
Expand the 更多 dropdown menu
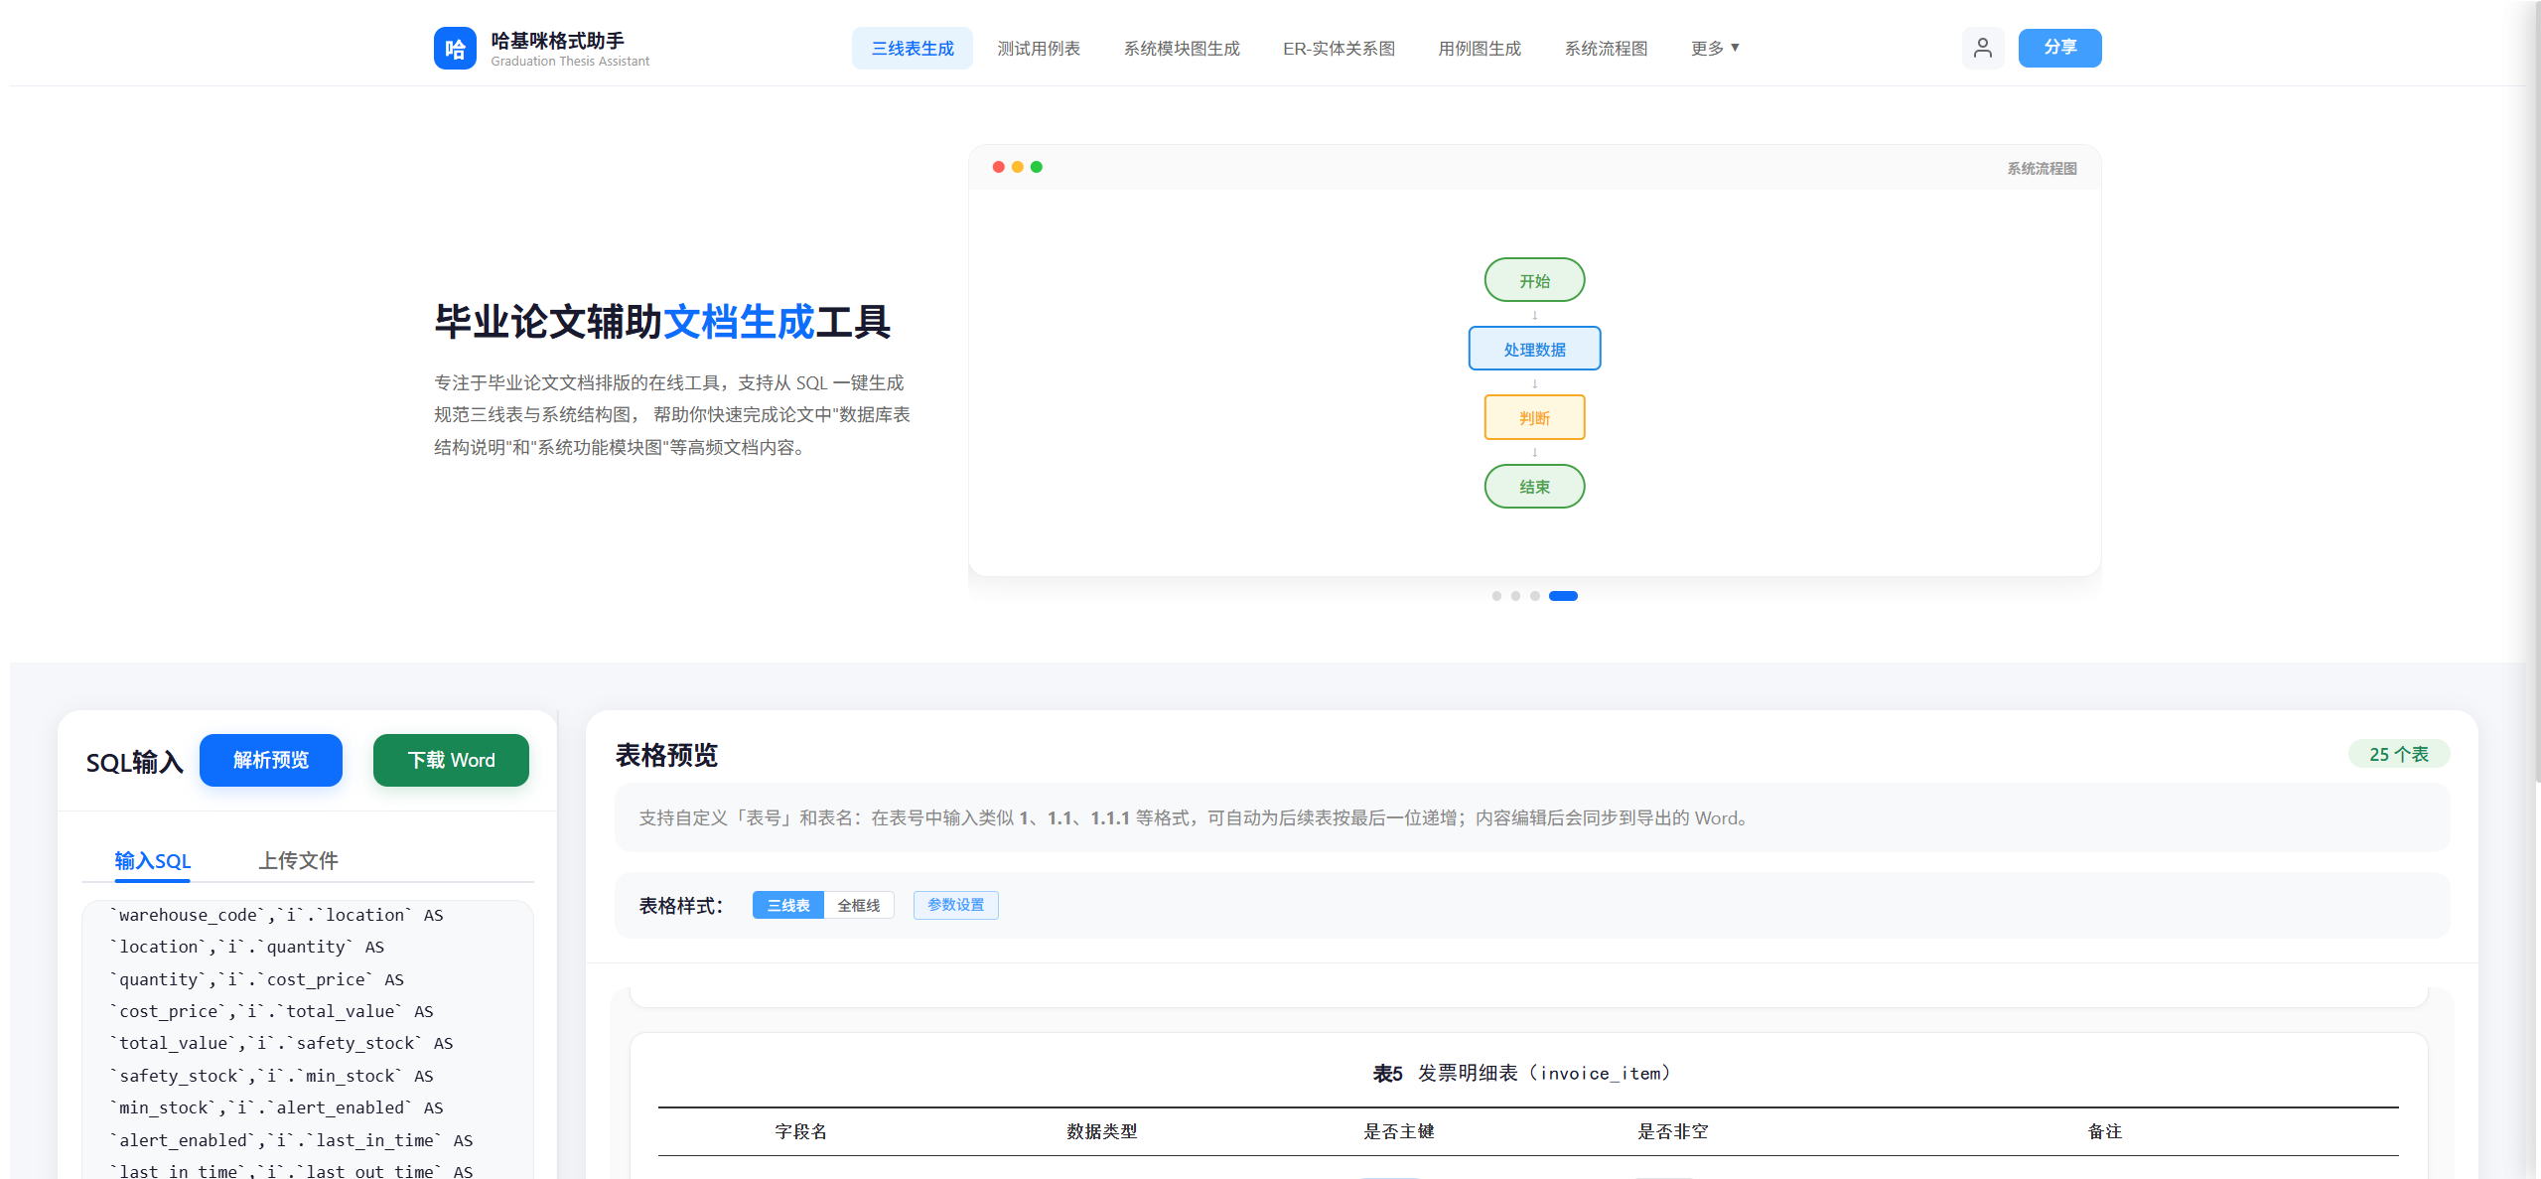pos(1715,48)
